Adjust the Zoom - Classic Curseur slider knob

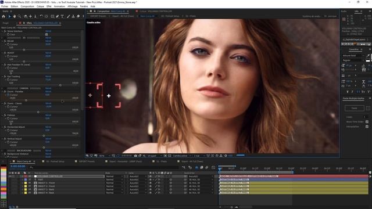click(x=38, y=112)
